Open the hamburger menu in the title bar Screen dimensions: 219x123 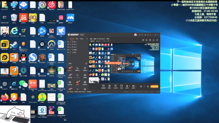(150, 35)
